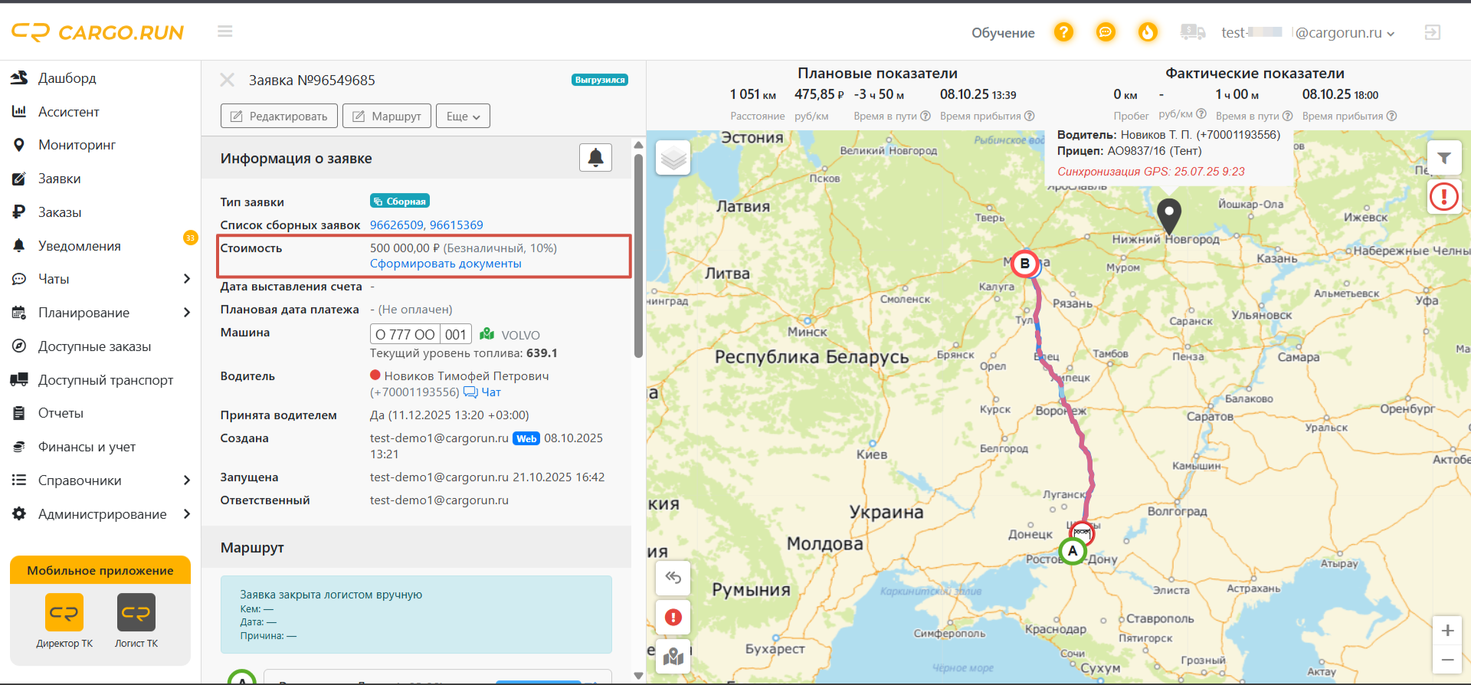Click the orange flame icon in header
Viewport: 1471px width, 685px height.
pos(1148,32)
